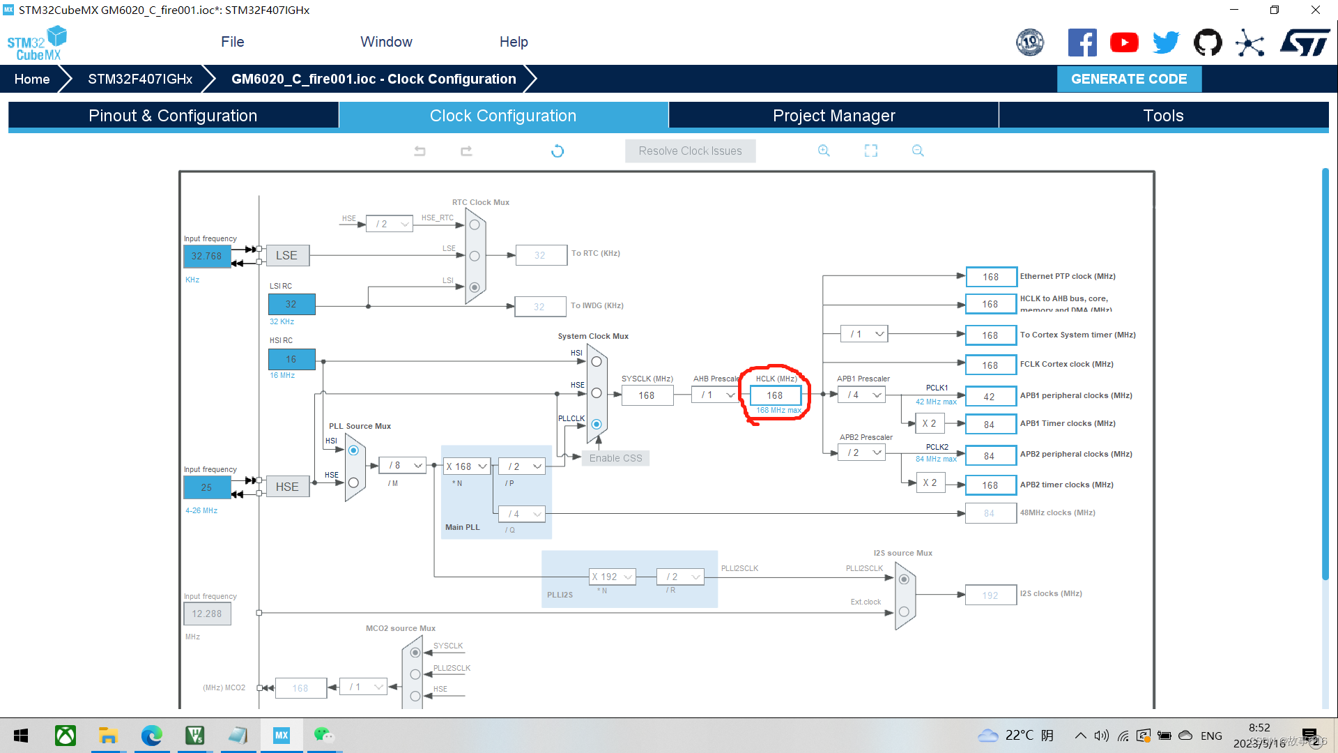The height and width of the screenshot is (753, 1338).
Task: Click the LSE input frequency 32.768 field
Action: tap(206, 256)
